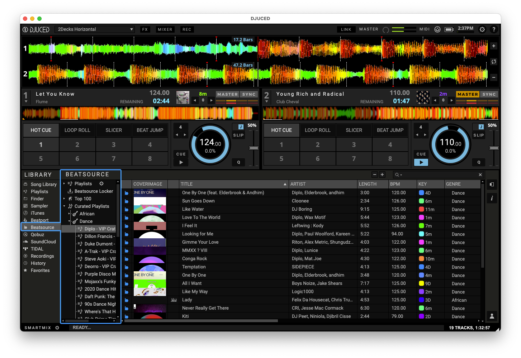
Task: Enable SYNC on deck 2
Action: pos(489,94)
